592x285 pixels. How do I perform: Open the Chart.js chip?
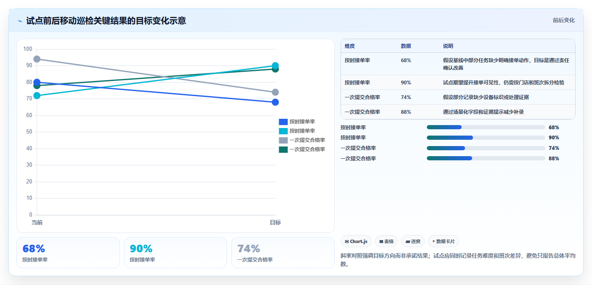356,241
